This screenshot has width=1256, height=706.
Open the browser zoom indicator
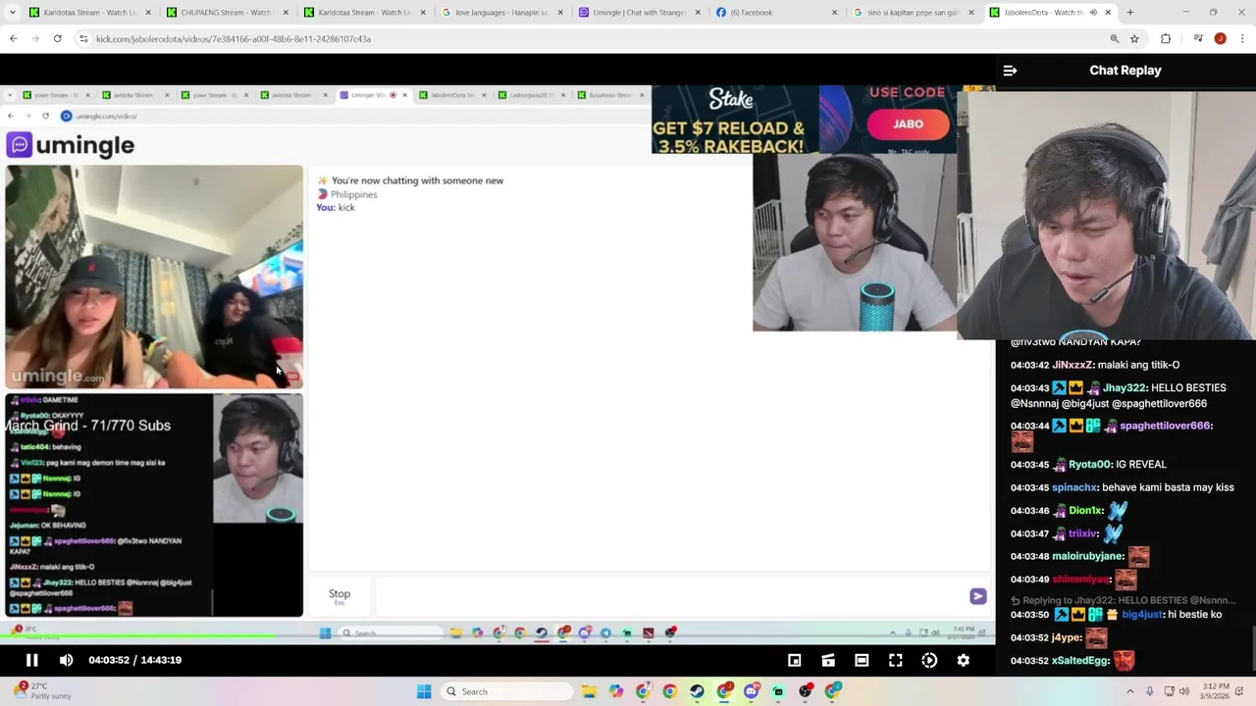click(1115, 38)
